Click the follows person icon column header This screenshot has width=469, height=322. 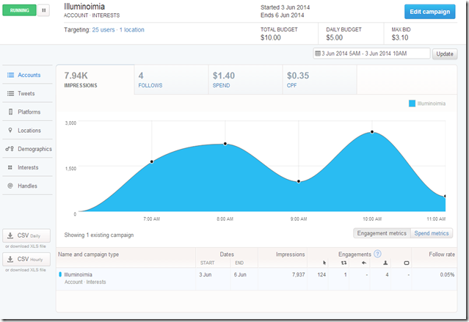point(387,263)
